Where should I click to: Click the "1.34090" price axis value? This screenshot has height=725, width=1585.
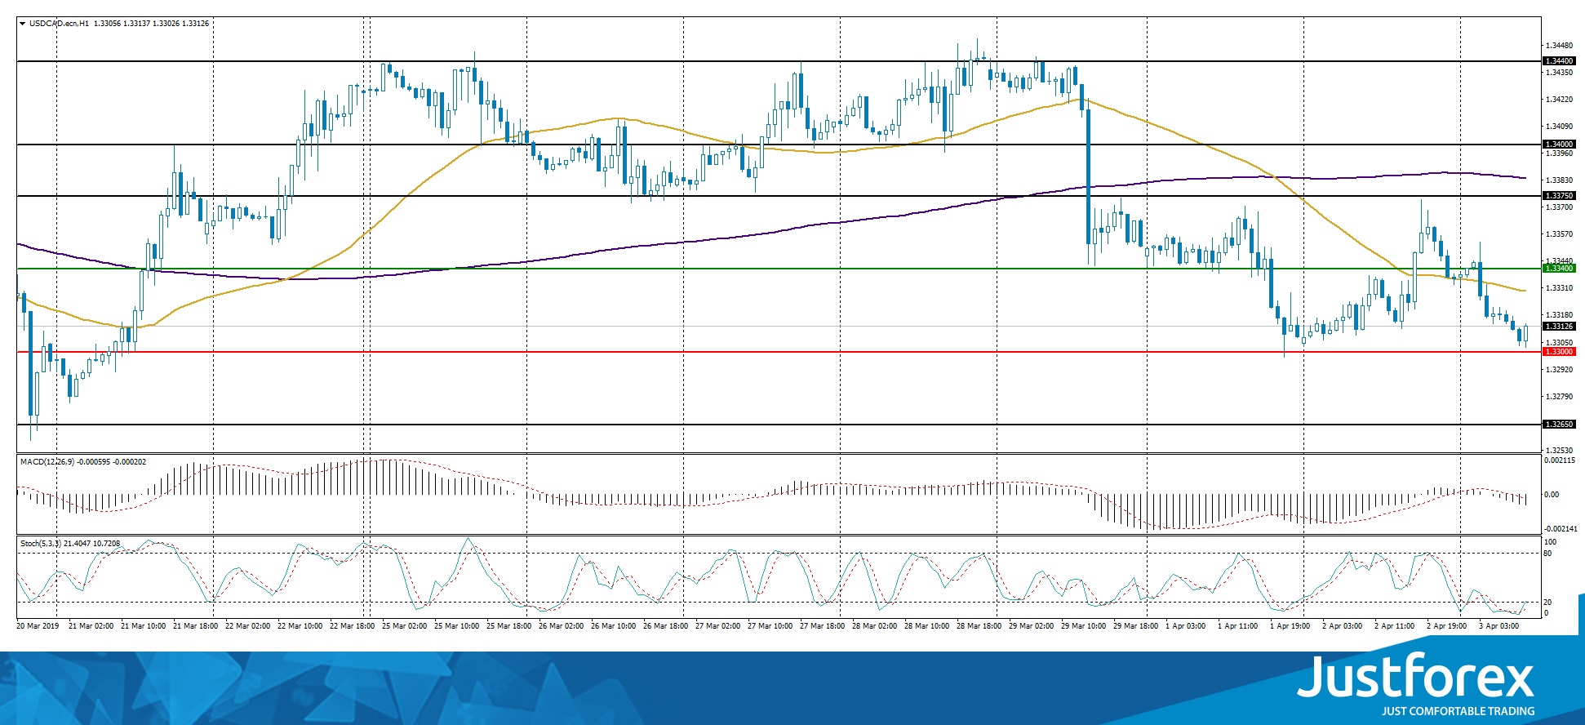coord(1559,127)
